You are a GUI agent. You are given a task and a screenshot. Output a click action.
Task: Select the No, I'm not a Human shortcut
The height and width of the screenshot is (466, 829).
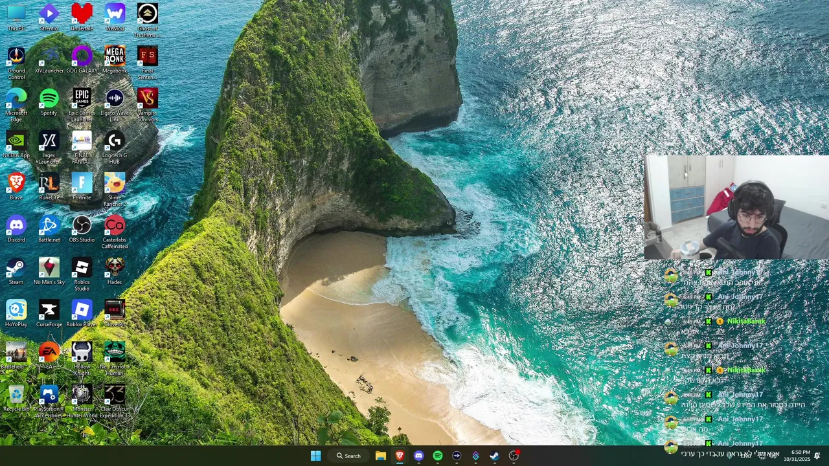click(115, 358)
